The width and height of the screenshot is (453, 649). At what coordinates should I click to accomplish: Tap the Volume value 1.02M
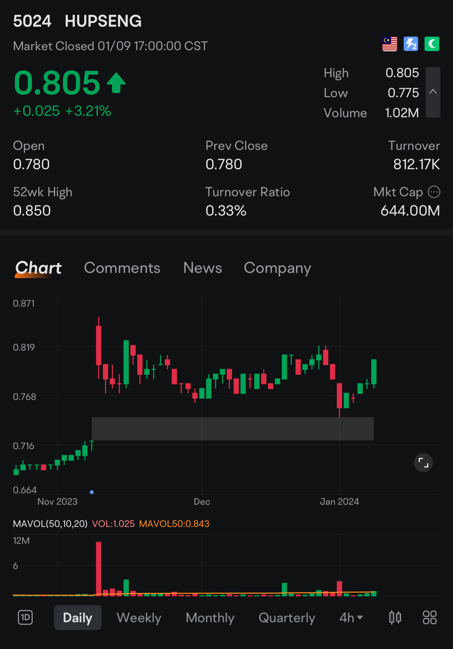point(402,113)
